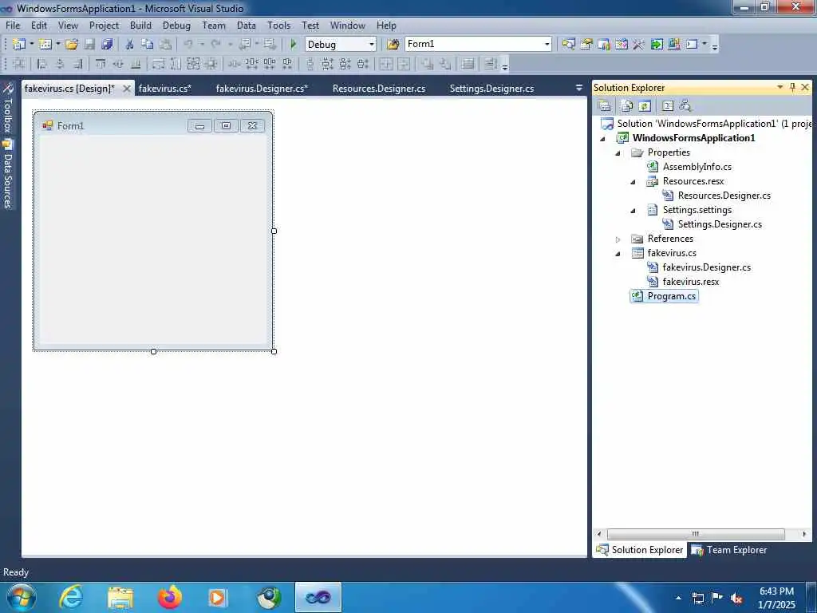Click the Make Same Size layout icon
Screen dimensions: 817x613
click(x=193, y=64)
